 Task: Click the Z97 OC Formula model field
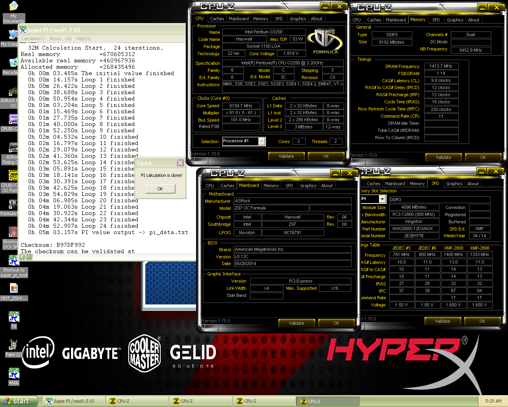click(271, 208)
